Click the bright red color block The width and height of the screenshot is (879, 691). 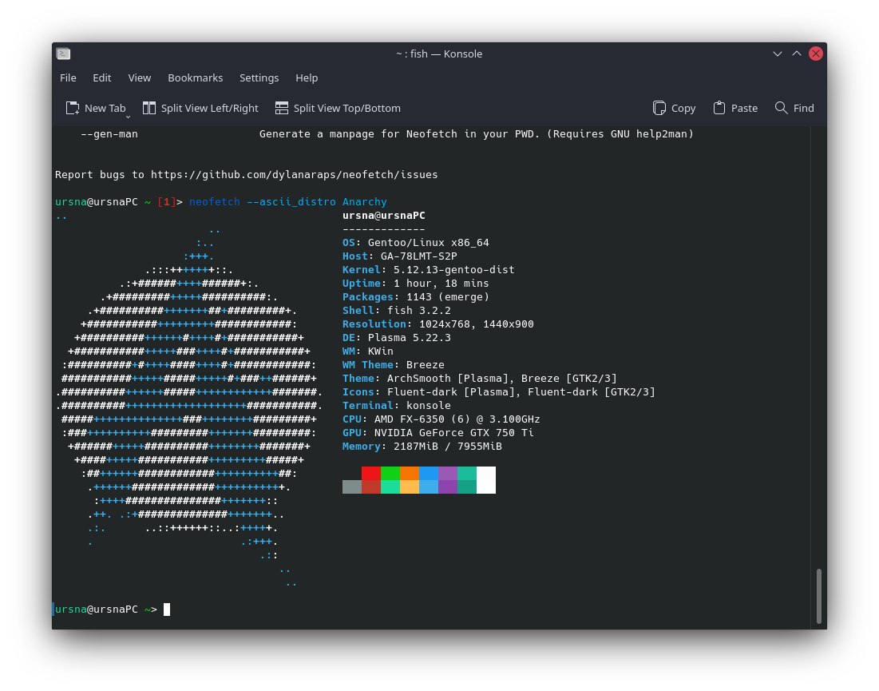point(371,474)
